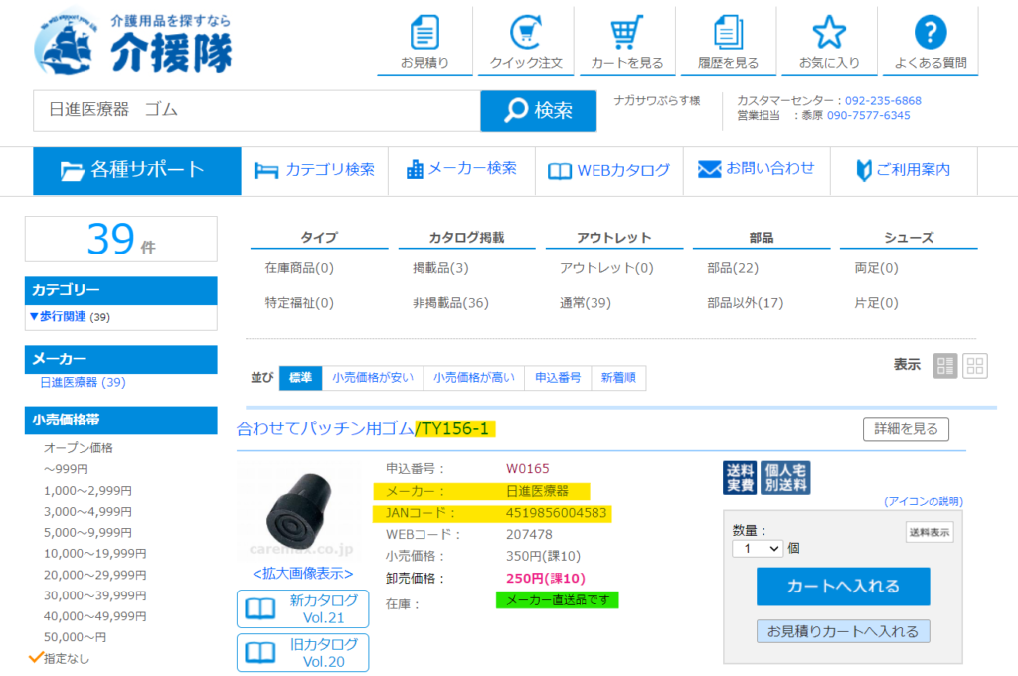Screen dimensions: 1018x676
Task: Open メーカー検索 navigation item
Action: (x=461, y=170)
